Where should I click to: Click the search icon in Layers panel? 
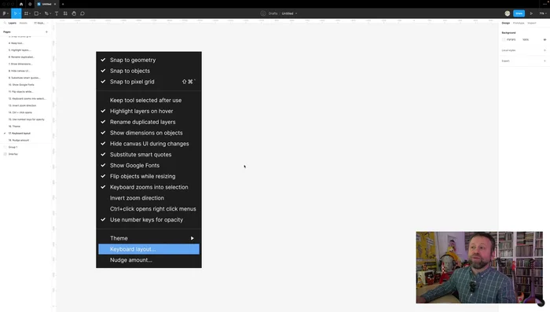point(5,23)
